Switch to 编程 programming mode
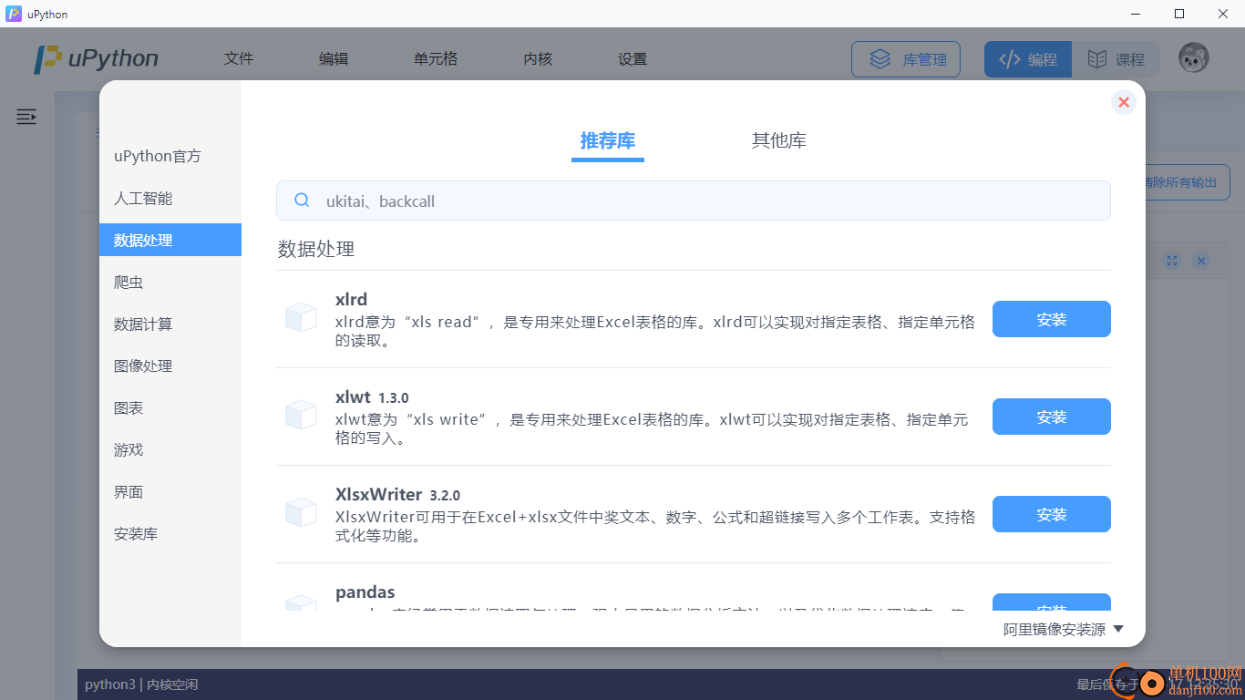The height and width of the screenshot is (700, 1245). coord(1028,59)
